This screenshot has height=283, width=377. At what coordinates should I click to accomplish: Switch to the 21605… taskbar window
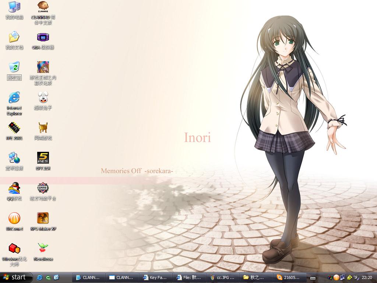pos(290,278)
